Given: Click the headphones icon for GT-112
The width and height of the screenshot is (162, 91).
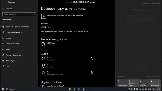Looking at the screenshot, I should 43,59.
